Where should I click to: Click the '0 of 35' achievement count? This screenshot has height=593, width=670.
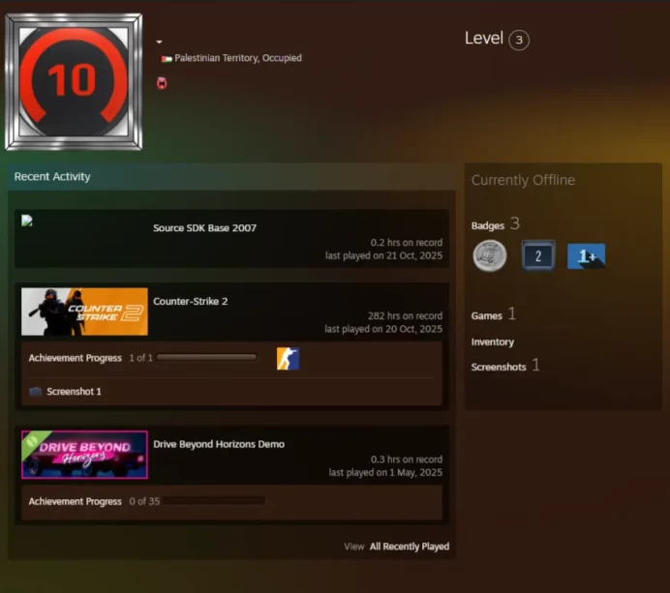click(144, 501)
